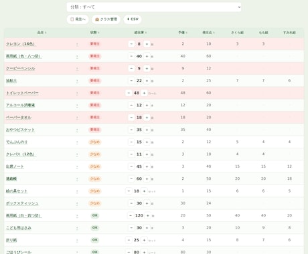
Task: Increase stock for 画用紙（色・八つ切）
Action: pyautogui.click(x=147, y=56)
